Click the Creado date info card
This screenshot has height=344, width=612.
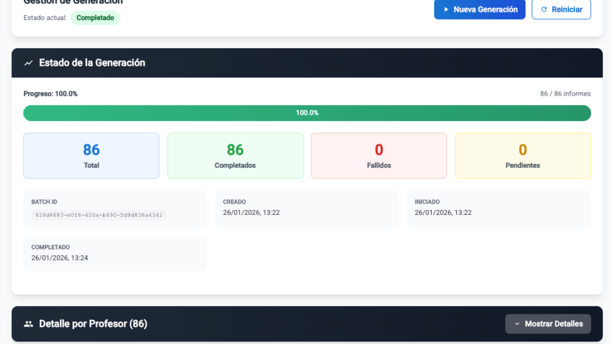[307, 209]
